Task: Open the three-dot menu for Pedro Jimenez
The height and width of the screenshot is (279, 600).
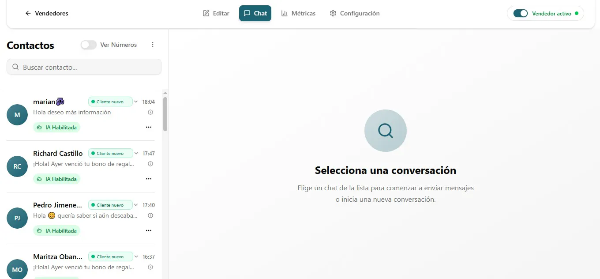Action: click(149, 230)
